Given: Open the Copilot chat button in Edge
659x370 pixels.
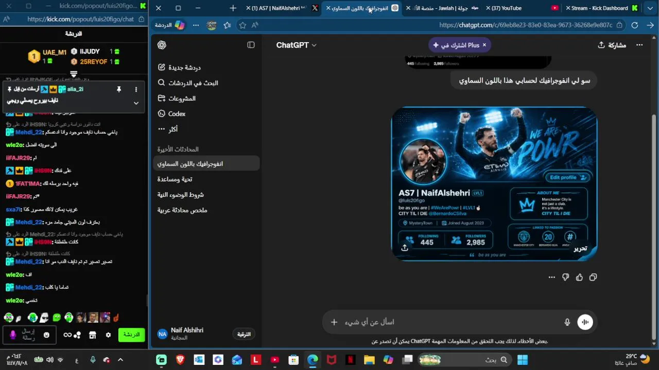Looking at the screenshot, I should pyautogui.click(x=169, y=25).
